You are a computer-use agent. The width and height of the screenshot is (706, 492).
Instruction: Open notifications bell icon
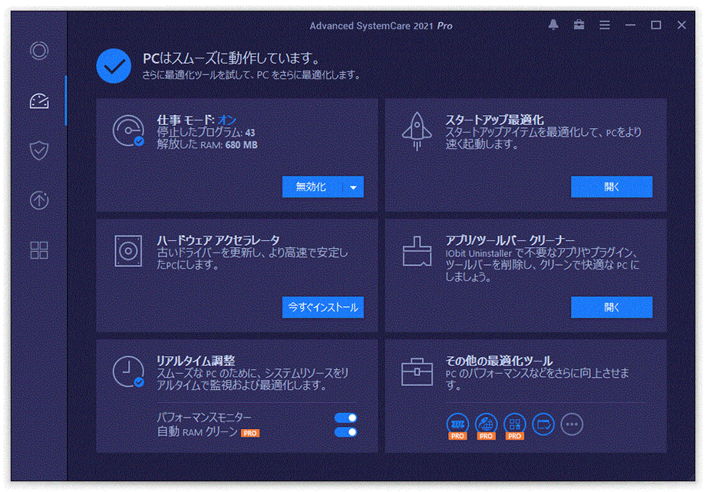tap(553, 25)
